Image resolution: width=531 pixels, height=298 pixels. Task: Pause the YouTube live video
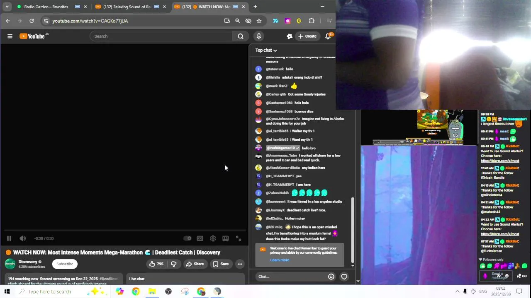tap(9, 238)
